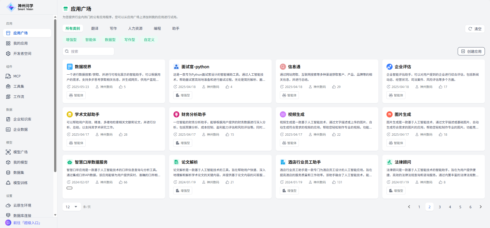The width and height of the screenshot is (490, 228).
Task: Click the 创建应用 button
Action: [x=471, y=51]
